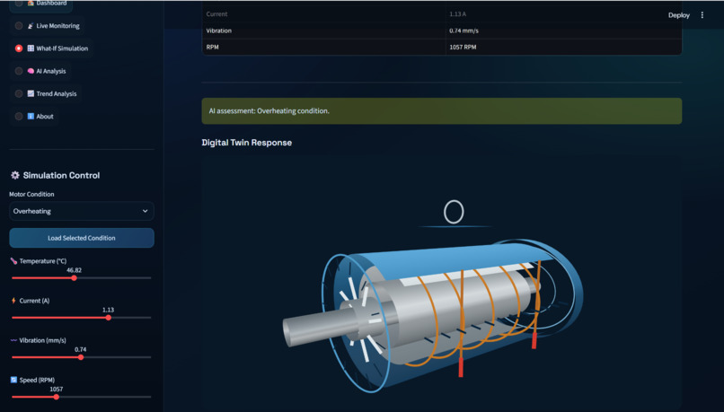Click the AI assessment overheating alert banner
Image resolution: width=724 pixels, height=412 pixels.
(441, 111)
